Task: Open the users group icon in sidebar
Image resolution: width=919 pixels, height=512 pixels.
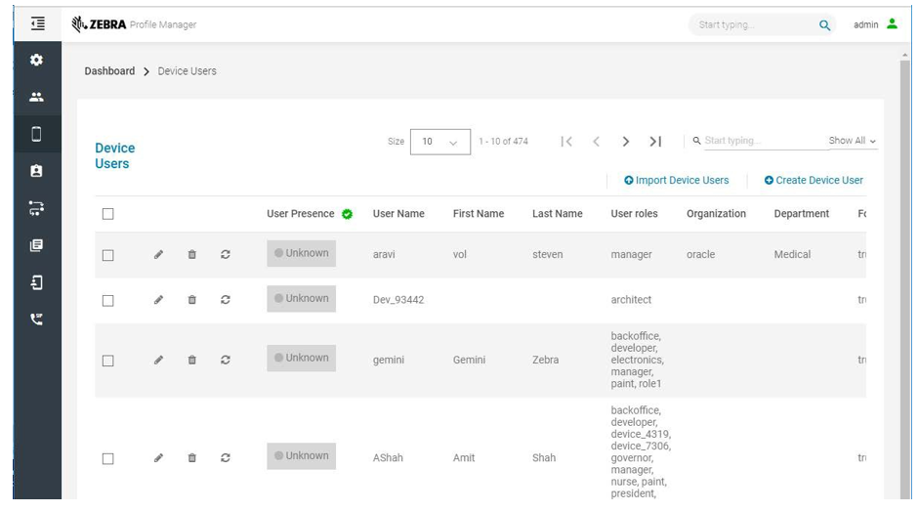Action: 36,97
